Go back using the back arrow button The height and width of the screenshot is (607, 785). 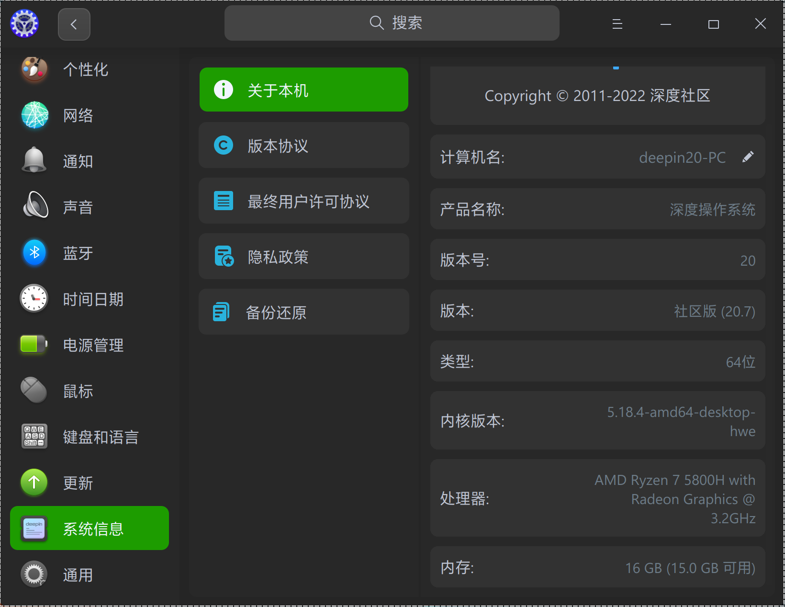(74, 24)
